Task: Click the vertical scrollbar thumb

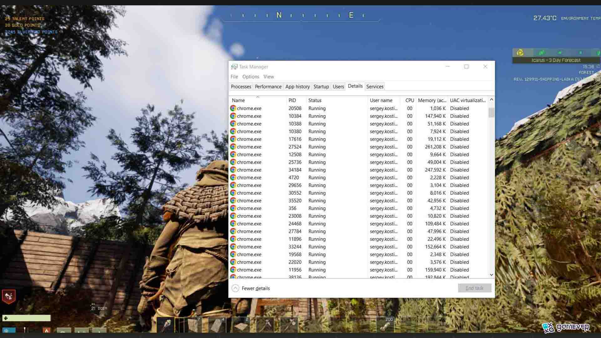Action: (491, 112)
